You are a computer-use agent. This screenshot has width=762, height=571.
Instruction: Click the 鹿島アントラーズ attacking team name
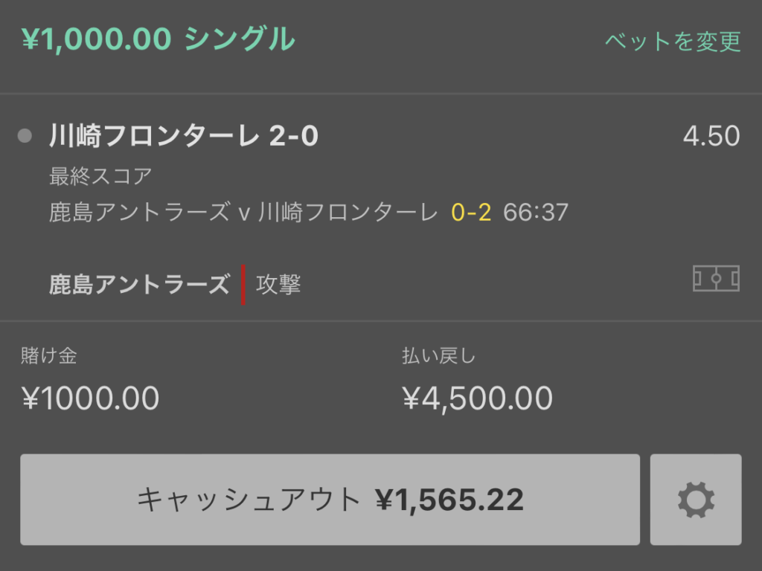[139, 285]
